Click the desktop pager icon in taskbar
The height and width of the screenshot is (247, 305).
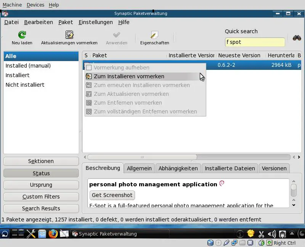pos(18,234)
